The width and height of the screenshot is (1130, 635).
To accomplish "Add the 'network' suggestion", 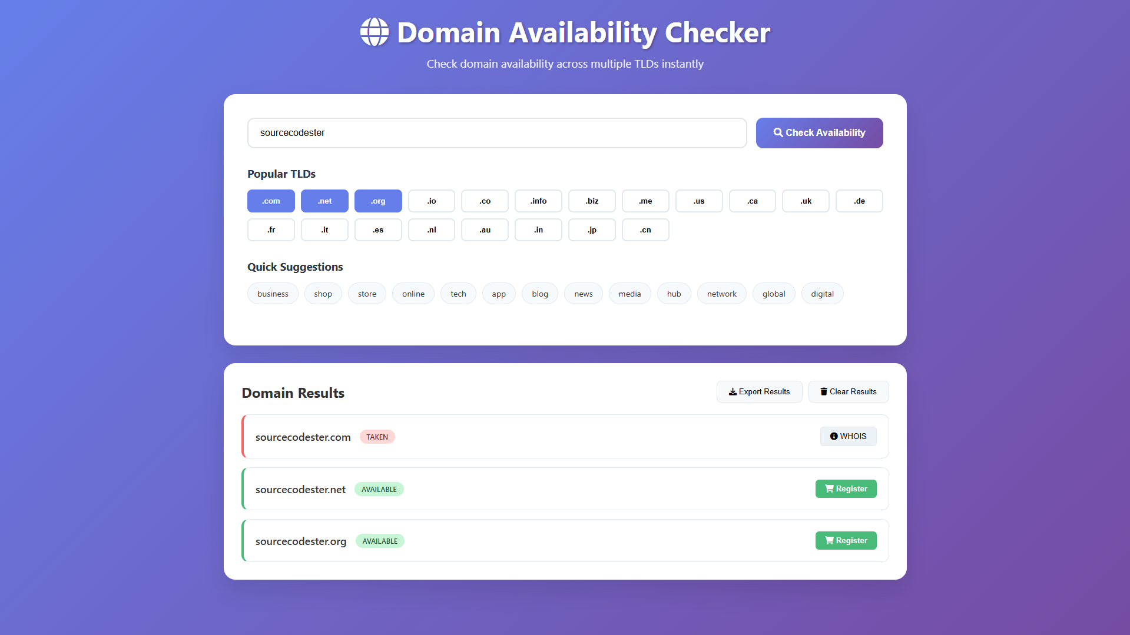I will coord(721,294).
